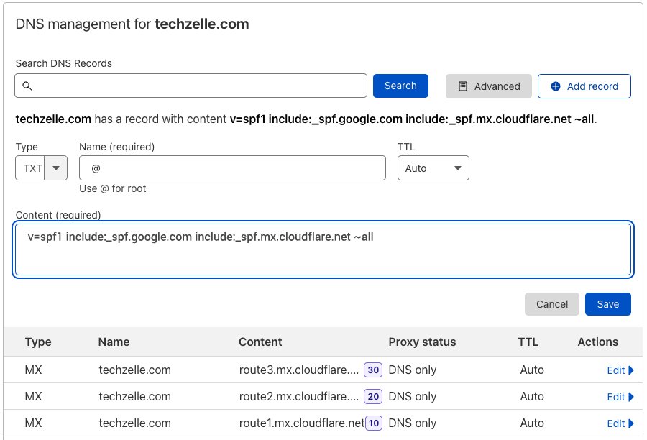This screenshot has width=647, height=440.
Task: Click the Name (required) input field
Action: pos(232,168)
